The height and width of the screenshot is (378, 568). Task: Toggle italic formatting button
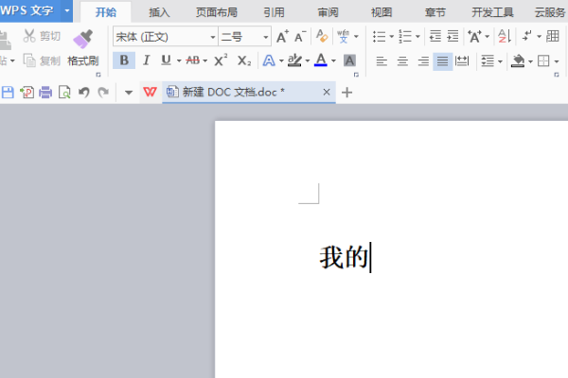[147, 60]
